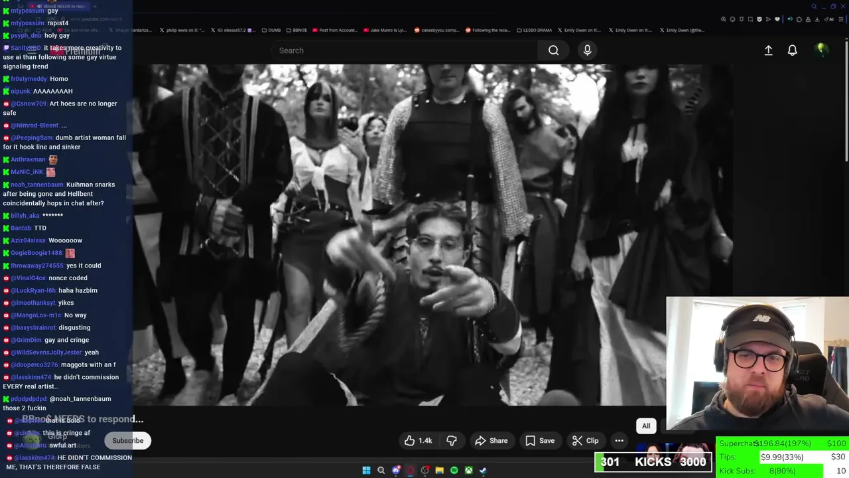Select the All filter chip
This screenshot has width=849, height=478.
[646, 426]
